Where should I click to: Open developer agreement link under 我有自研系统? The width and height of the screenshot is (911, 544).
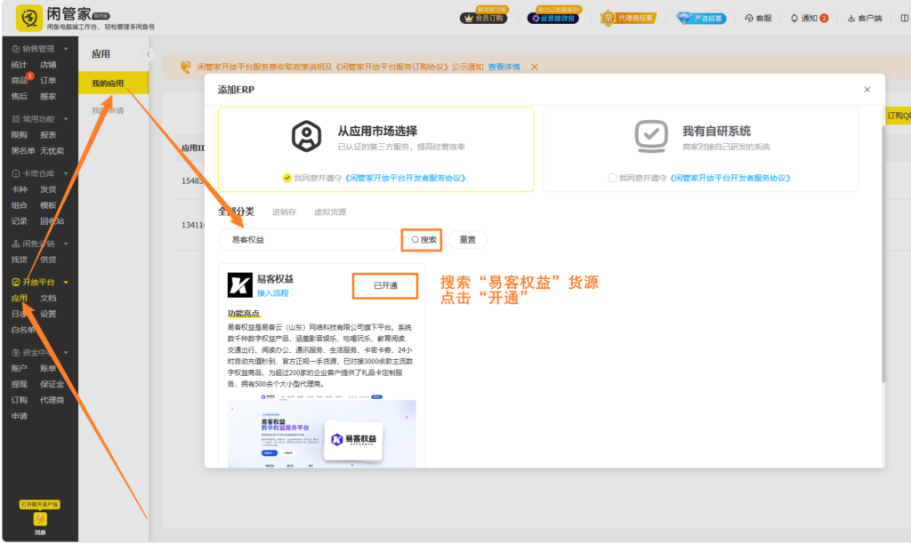coord(730,179)
